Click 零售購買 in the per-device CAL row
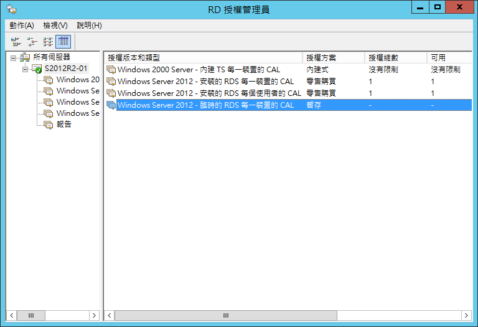The image size is (478, 327). 321,82
